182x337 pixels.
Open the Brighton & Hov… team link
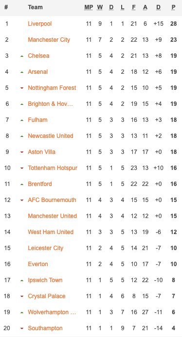pyautogui.click(x=51, y=104)
